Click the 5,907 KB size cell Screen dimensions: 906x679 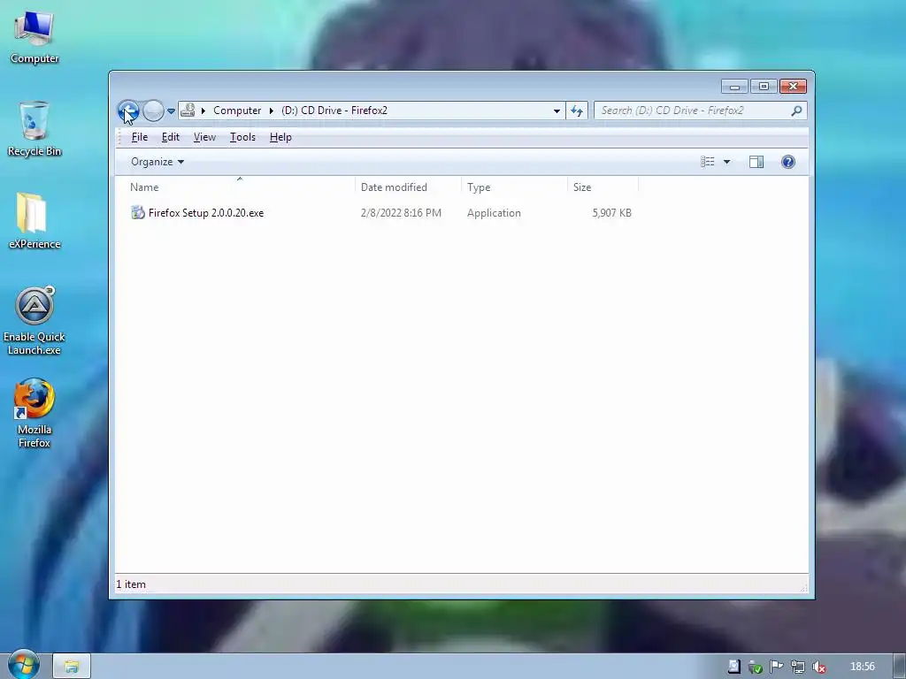coord(611,213)
